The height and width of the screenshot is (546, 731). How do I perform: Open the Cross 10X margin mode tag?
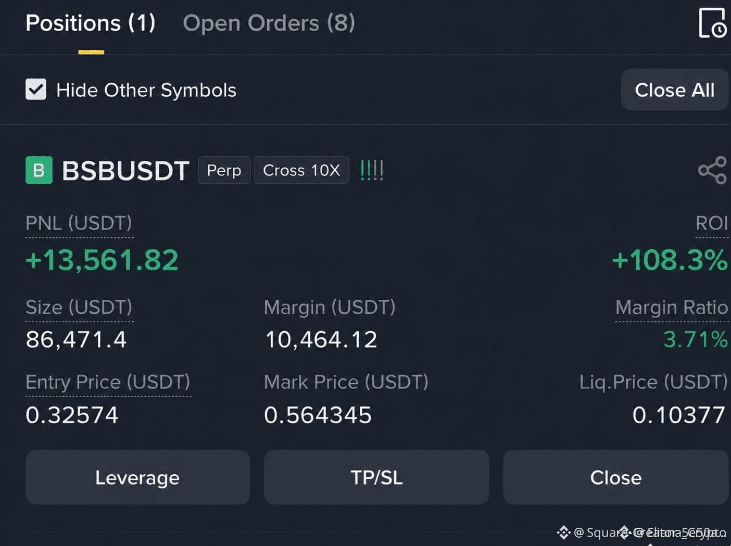301,170
